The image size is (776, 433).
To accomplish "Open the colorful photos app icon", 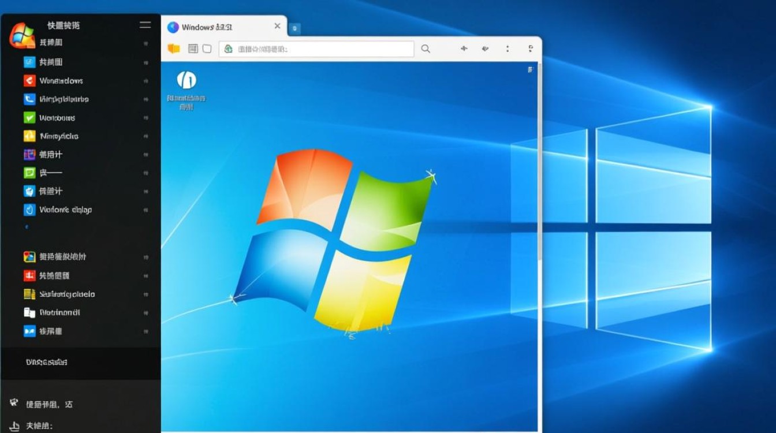I will (x=29, y=257).
